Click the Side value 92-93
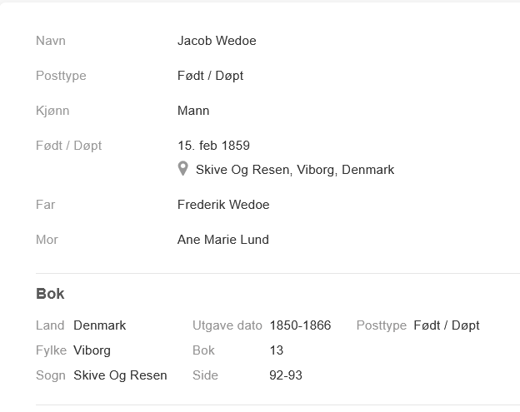The image size is (520, 412). [286, 375]
